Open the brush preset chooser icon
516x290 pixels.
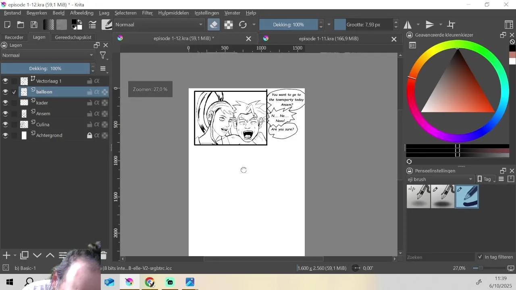(107, 25)
